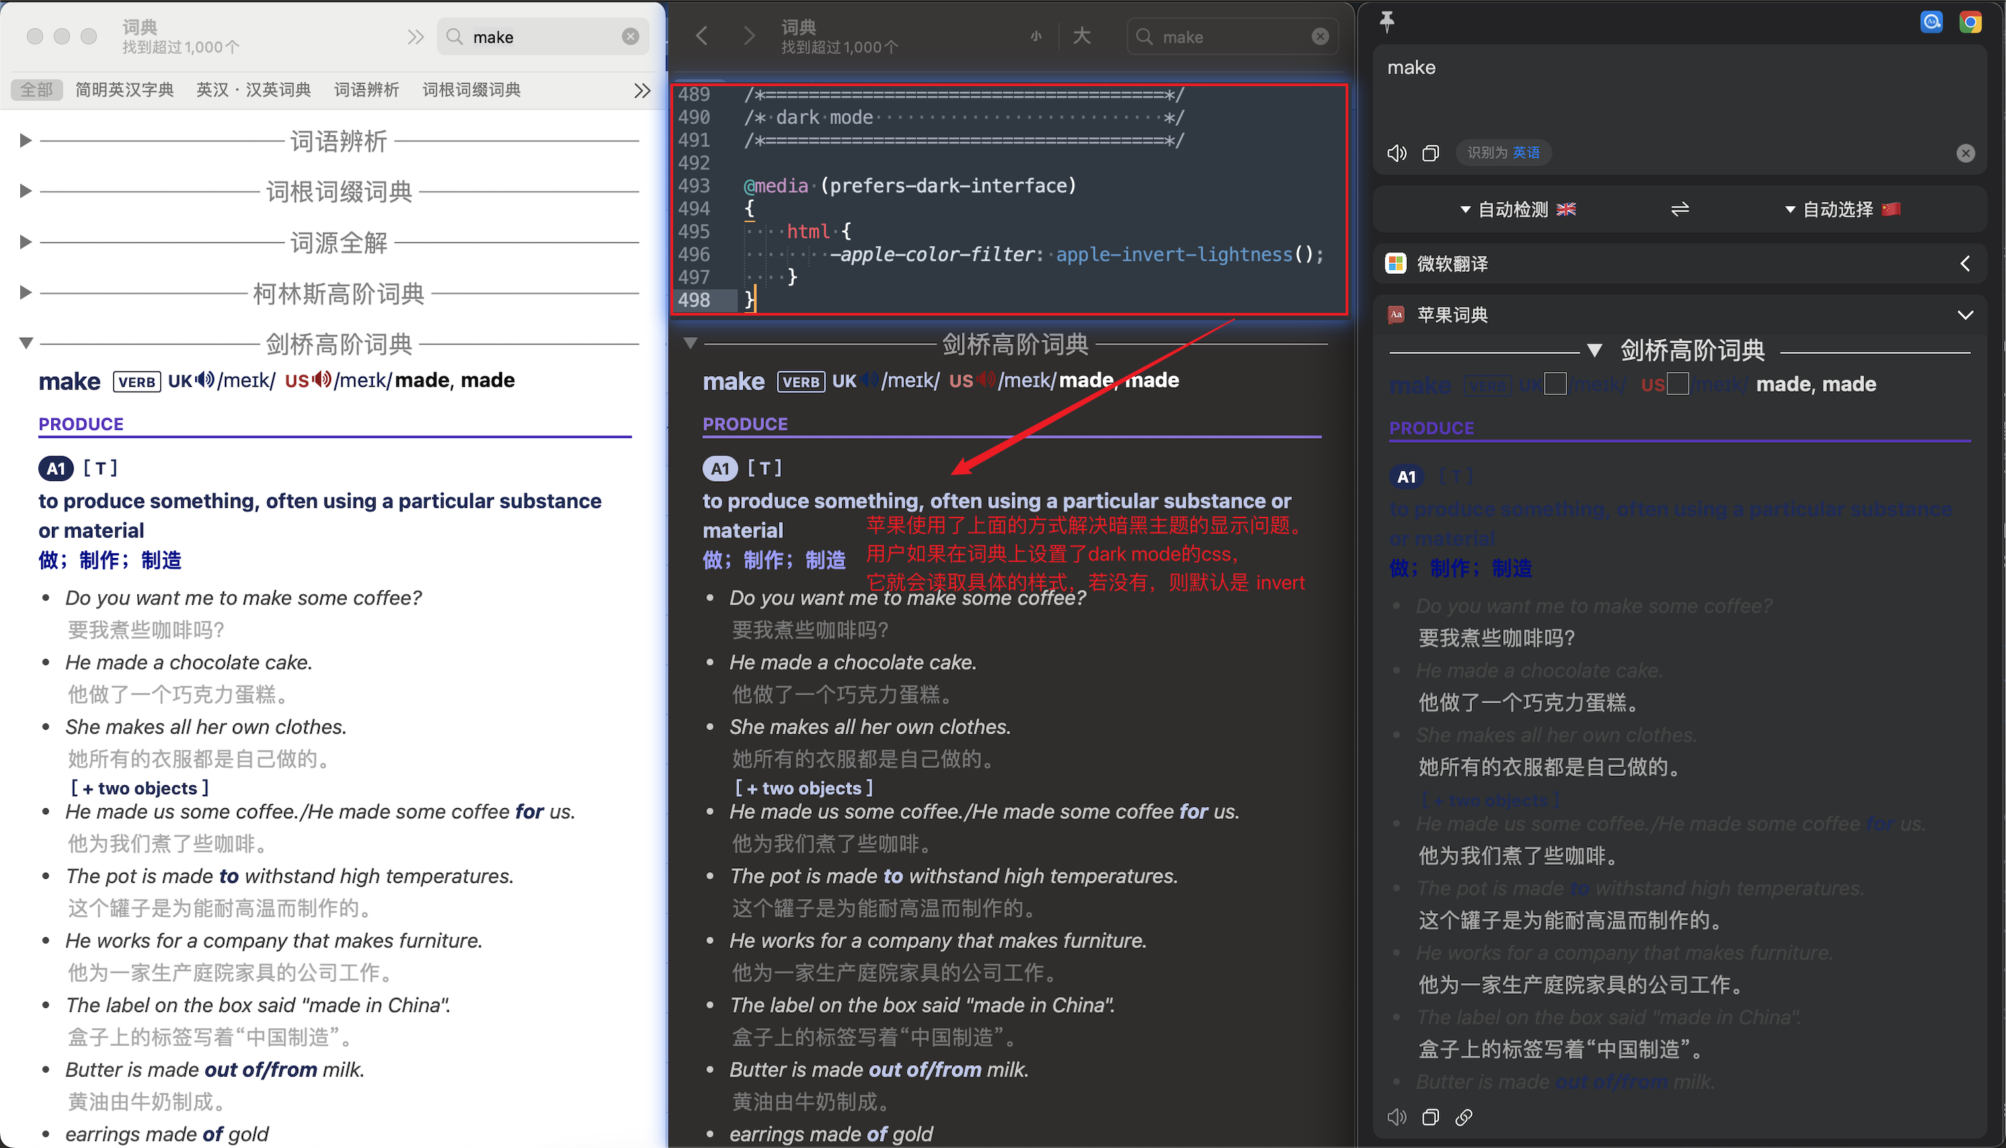2006x1148 pixels.
Task: Click 'earrings made of gold' in dark window
Action: click(831, 1134)
